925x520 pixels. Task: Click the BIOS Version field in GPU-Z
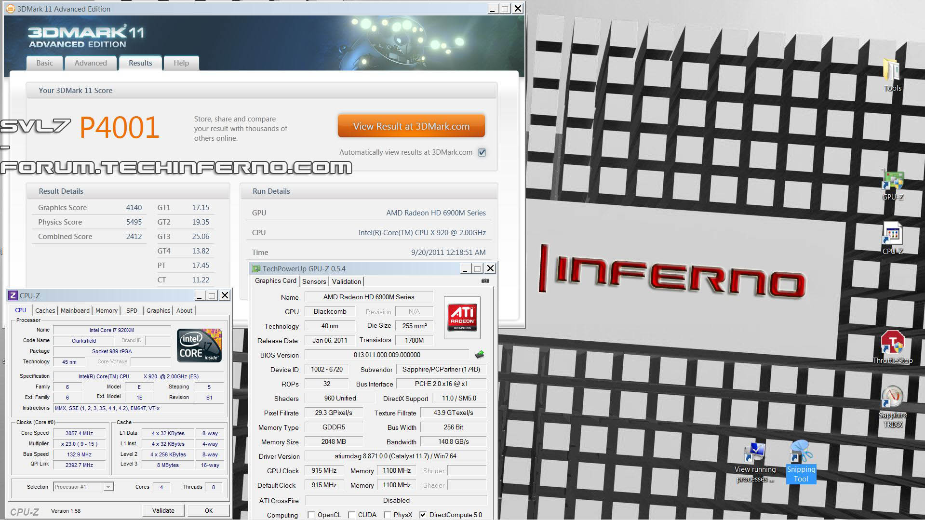coord(387,355)
